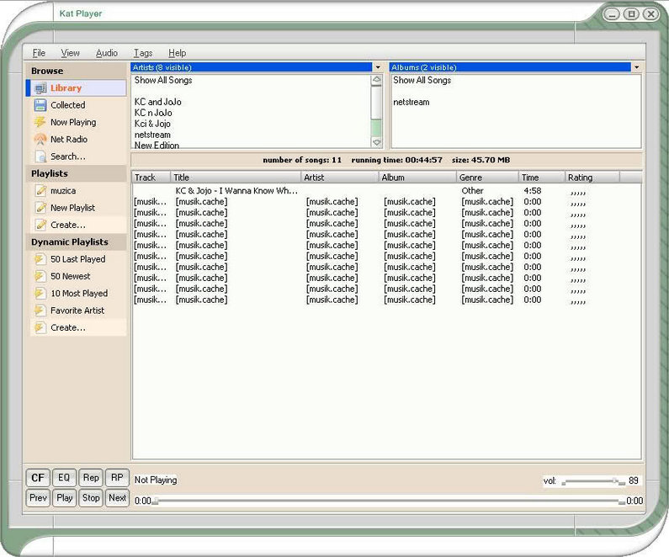Toggle the CF crossfade button
The image size is (669, 557).
coord(38,478)
